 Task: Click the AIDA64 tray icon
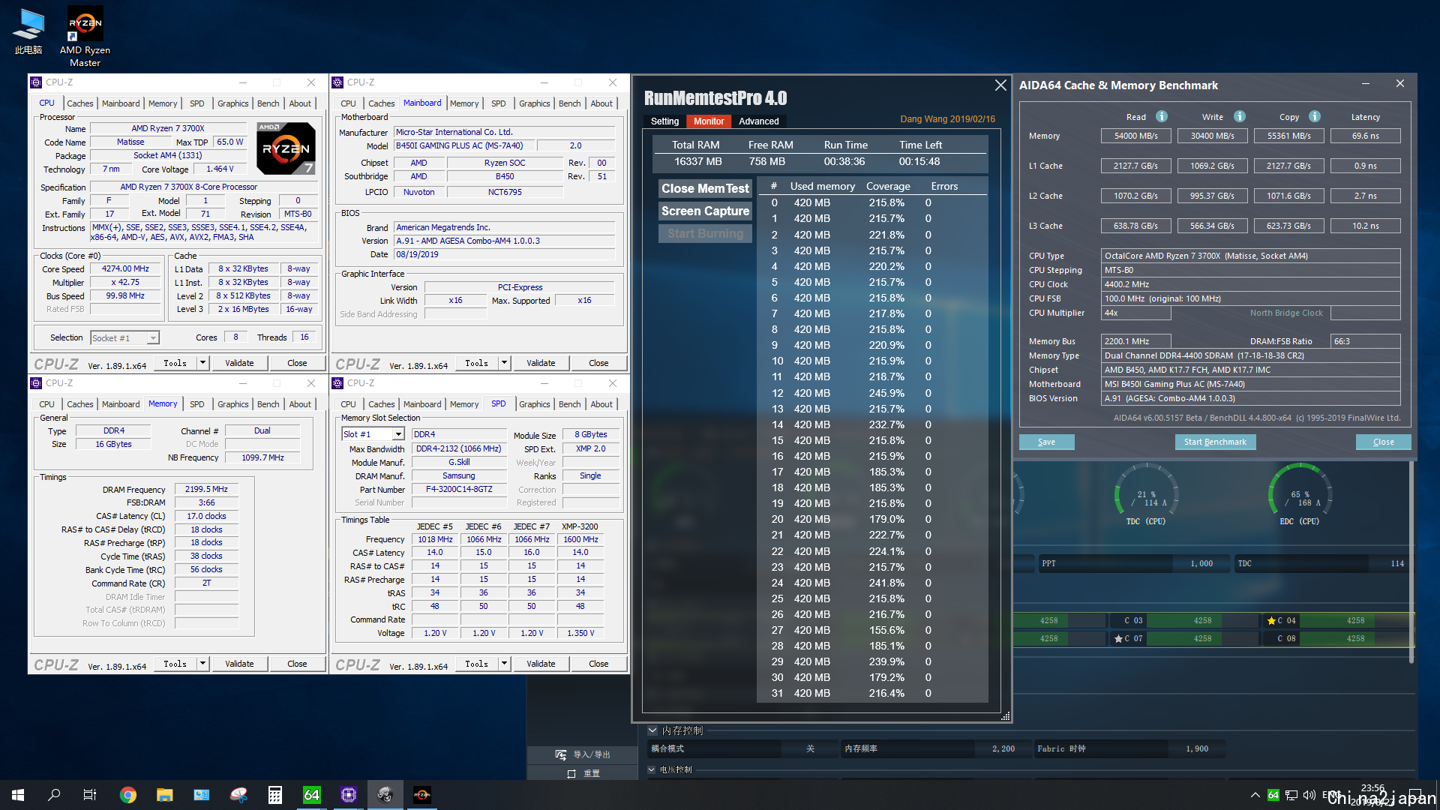[x=1273, y=795]
